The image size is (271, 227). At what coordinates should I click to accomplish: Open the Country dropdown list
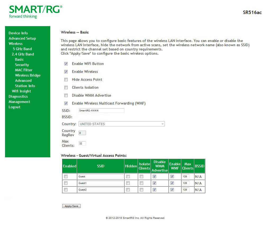[x=121, y=124]
